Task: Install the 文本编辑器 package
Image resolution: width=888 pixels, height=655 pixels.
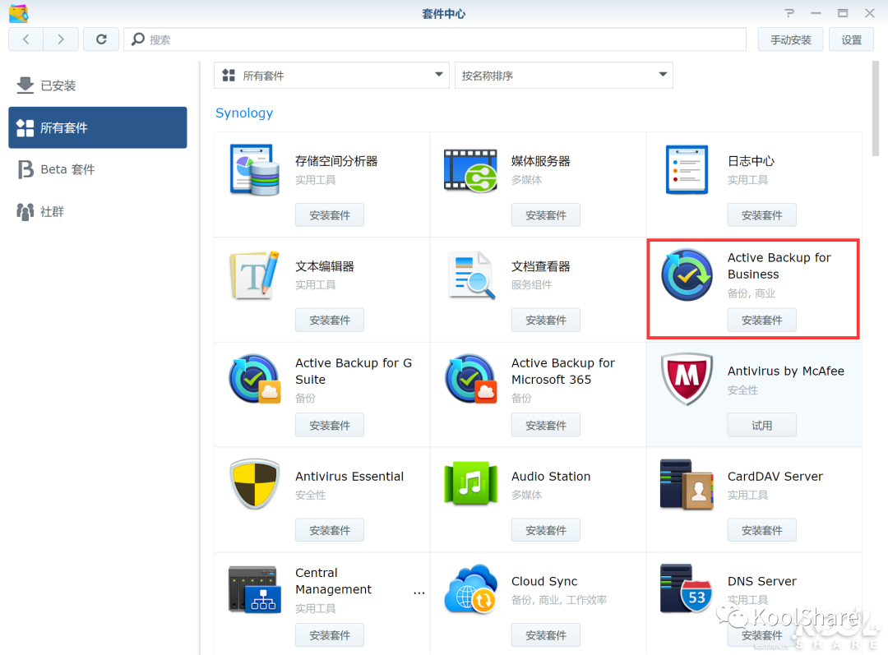Action: coord(330,320)
